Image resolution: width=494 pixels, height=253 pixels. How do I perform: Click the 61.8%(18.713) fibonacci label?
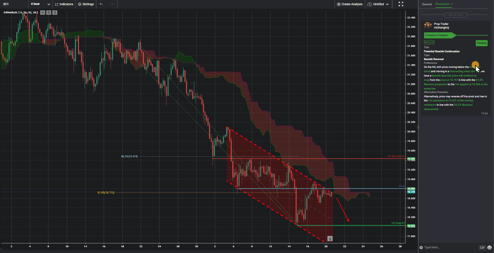pyautogui.click(x=106, y=193)
